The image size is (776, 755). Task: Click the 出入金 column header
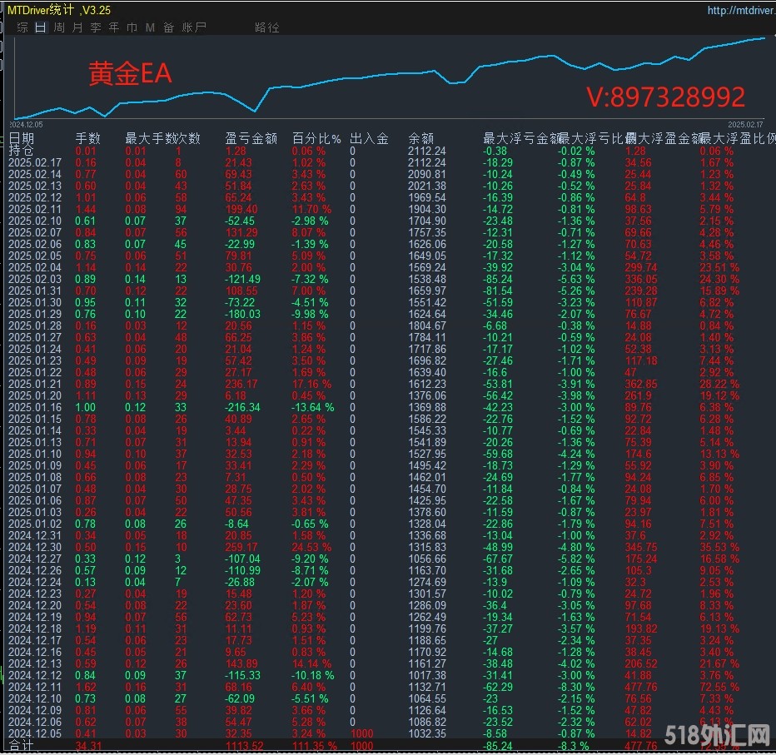coord(369,138)
